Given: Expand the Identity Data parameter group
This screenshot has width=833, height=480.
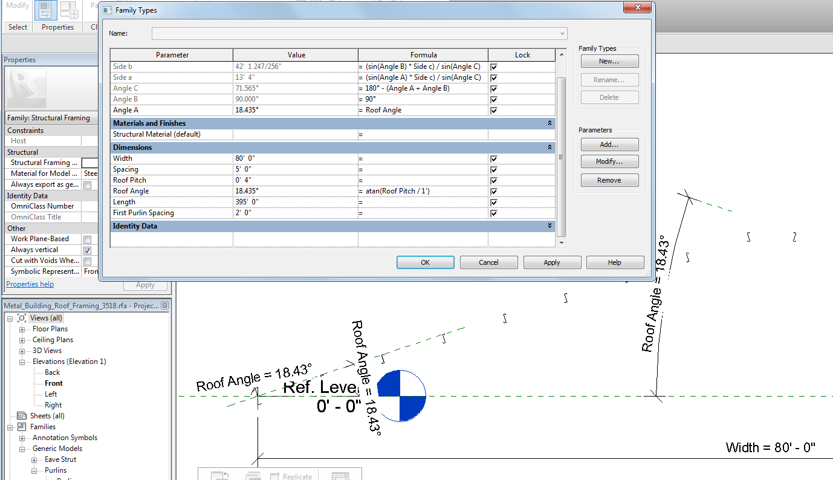Looking at the screenshot, I should (x=549, y=226).
